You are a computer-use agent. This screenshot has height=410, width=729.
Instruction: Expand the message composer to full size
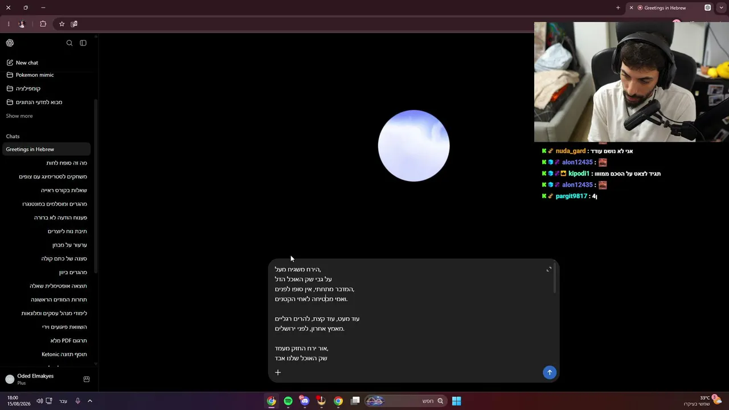[549, 269]
